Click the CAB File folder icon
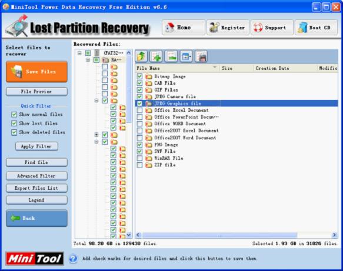 [x=149, y=83]
